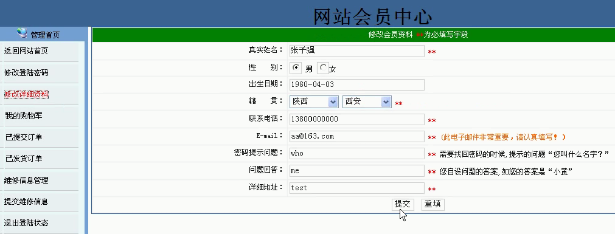This screenshot has width=615, height=234.
Task: Select the 女 radio button
Action: click(323, 68)
